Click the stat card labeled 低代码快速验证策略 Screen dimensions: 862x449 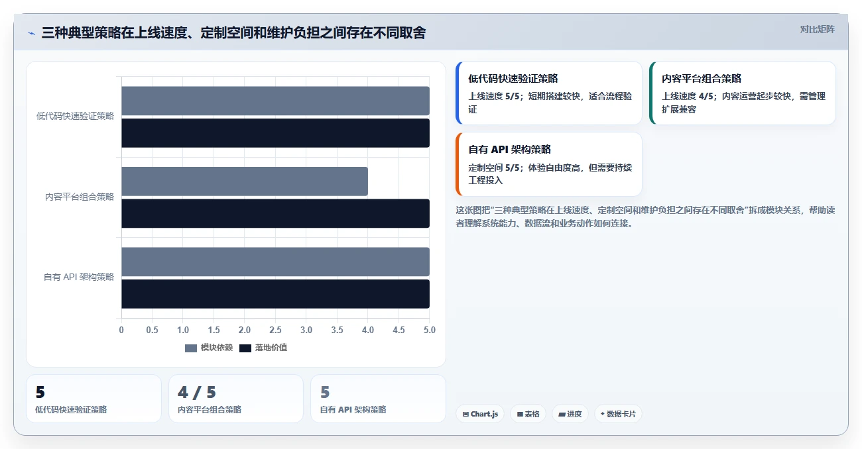[x=93, y=399]
